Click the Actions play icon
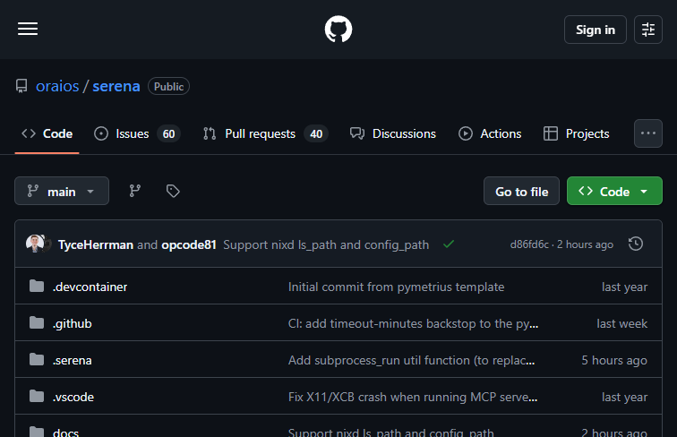Image resolution: width=677 pixels, height=437 pixels. point(466,133)
